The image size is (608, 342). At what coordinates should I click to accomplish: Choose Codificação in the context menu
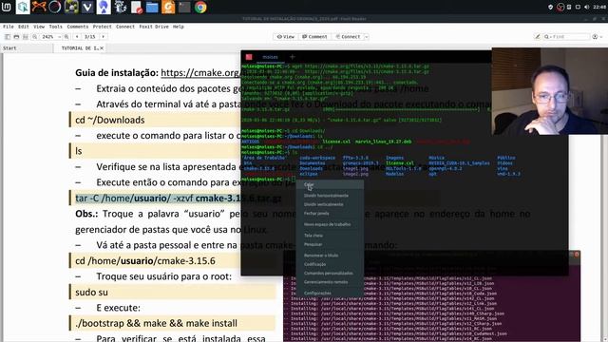[x=330, y=264]
